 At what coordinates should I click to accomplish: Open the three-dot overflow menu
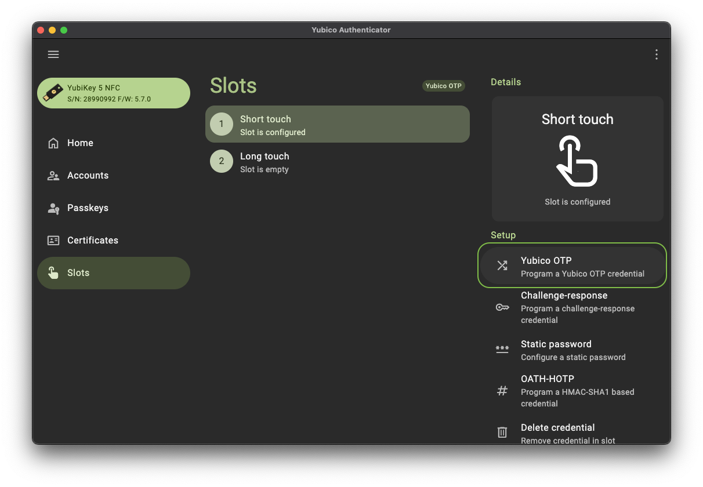[656, 54]
